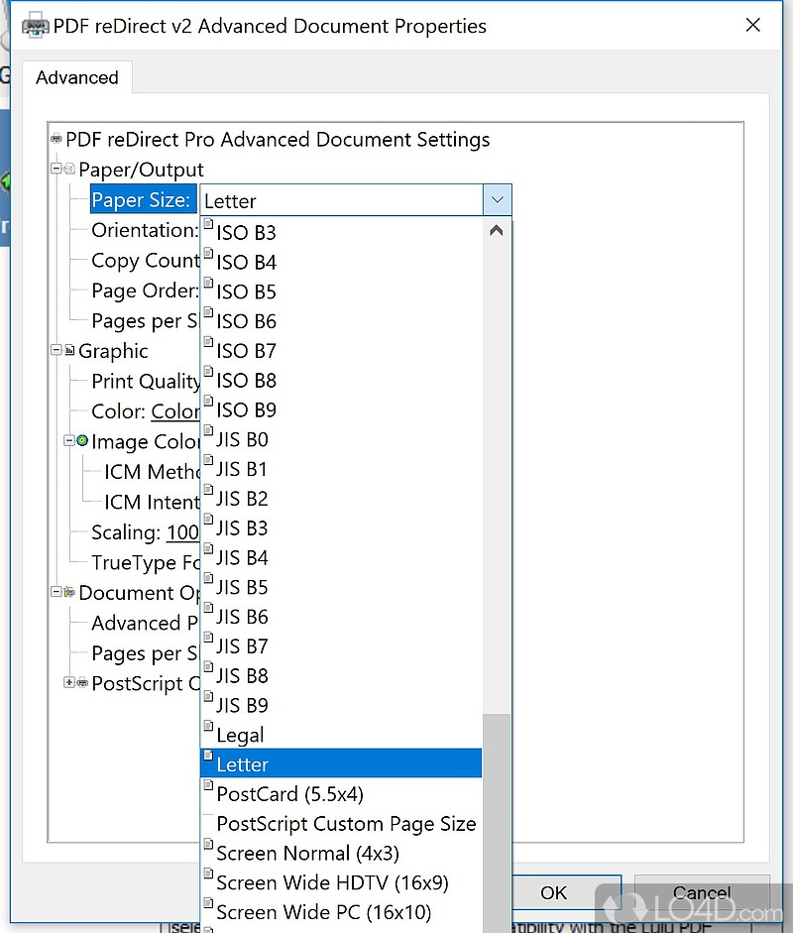Screen dimensions: 793x933
Task: Collapse the Graphic tree section
Action: click(x=57, y=351)
